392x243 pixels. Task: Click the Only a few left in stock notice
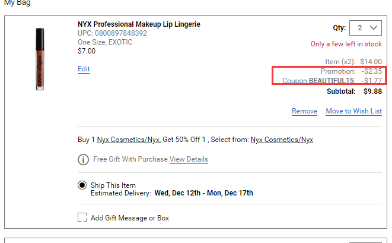[x=346, y=44]
